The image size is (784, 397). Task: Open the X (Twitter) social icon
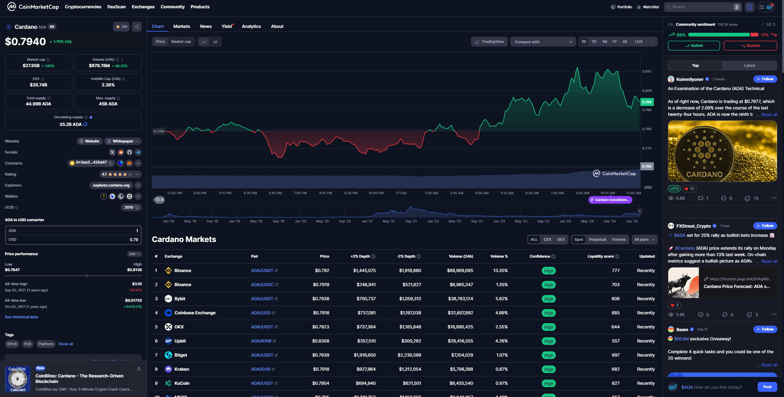112,152
